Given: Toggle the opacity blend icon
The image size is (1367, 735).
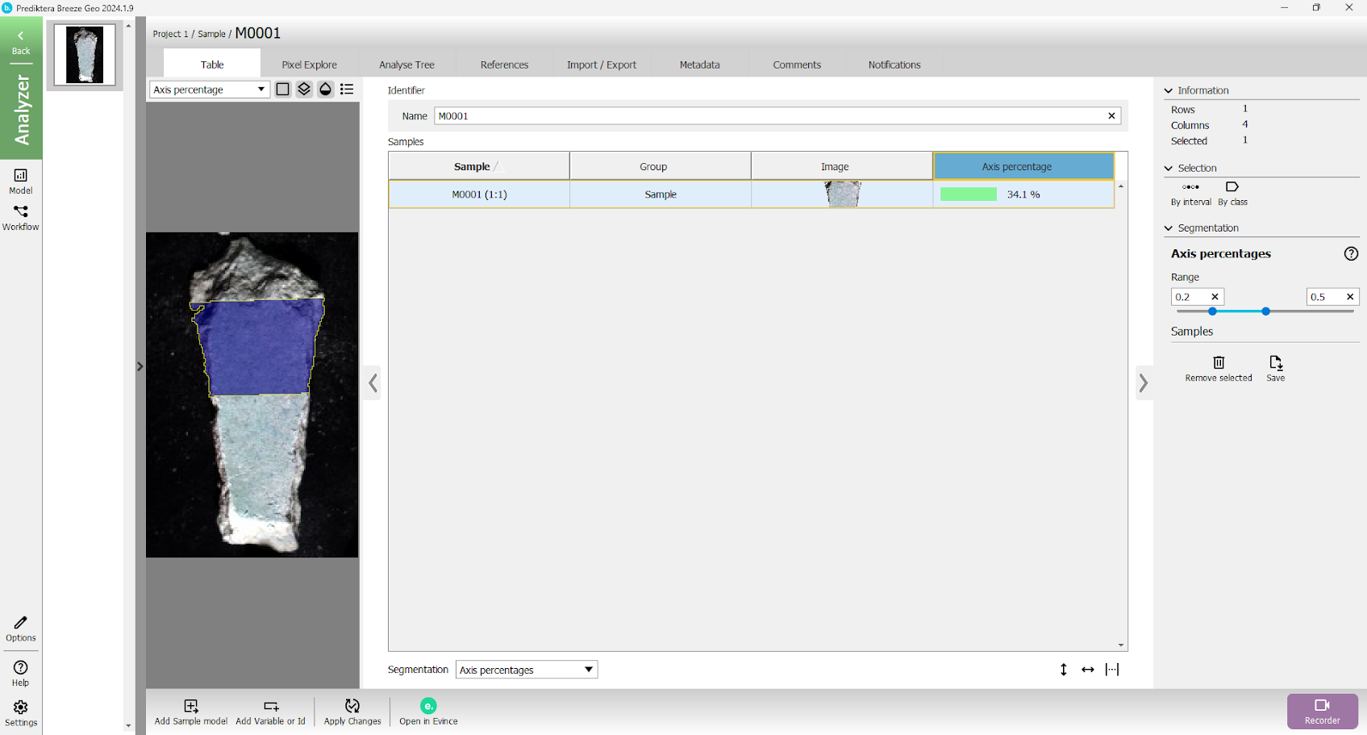Looking at the screenshot, I should click(x=325, y=90).
